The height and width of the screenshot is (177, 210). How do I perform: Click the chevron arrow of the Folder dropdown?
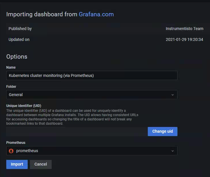click(172, 95)
